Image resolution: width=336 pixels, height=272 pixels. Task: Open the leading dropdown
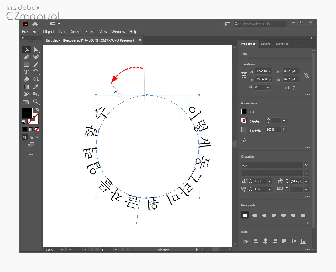click(306, 181)
